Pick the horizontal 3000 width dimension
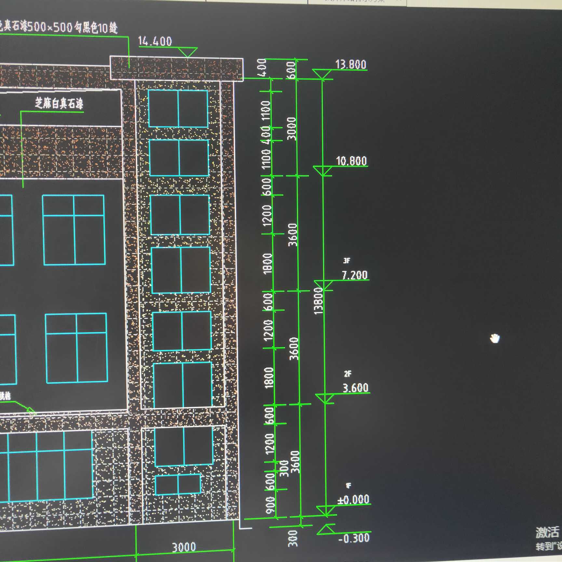 184,547
